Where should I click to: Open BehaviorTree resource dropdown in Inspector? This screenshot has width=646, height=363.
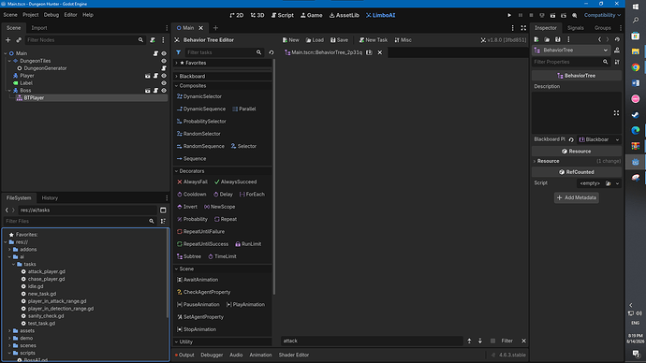coord(571,51)
